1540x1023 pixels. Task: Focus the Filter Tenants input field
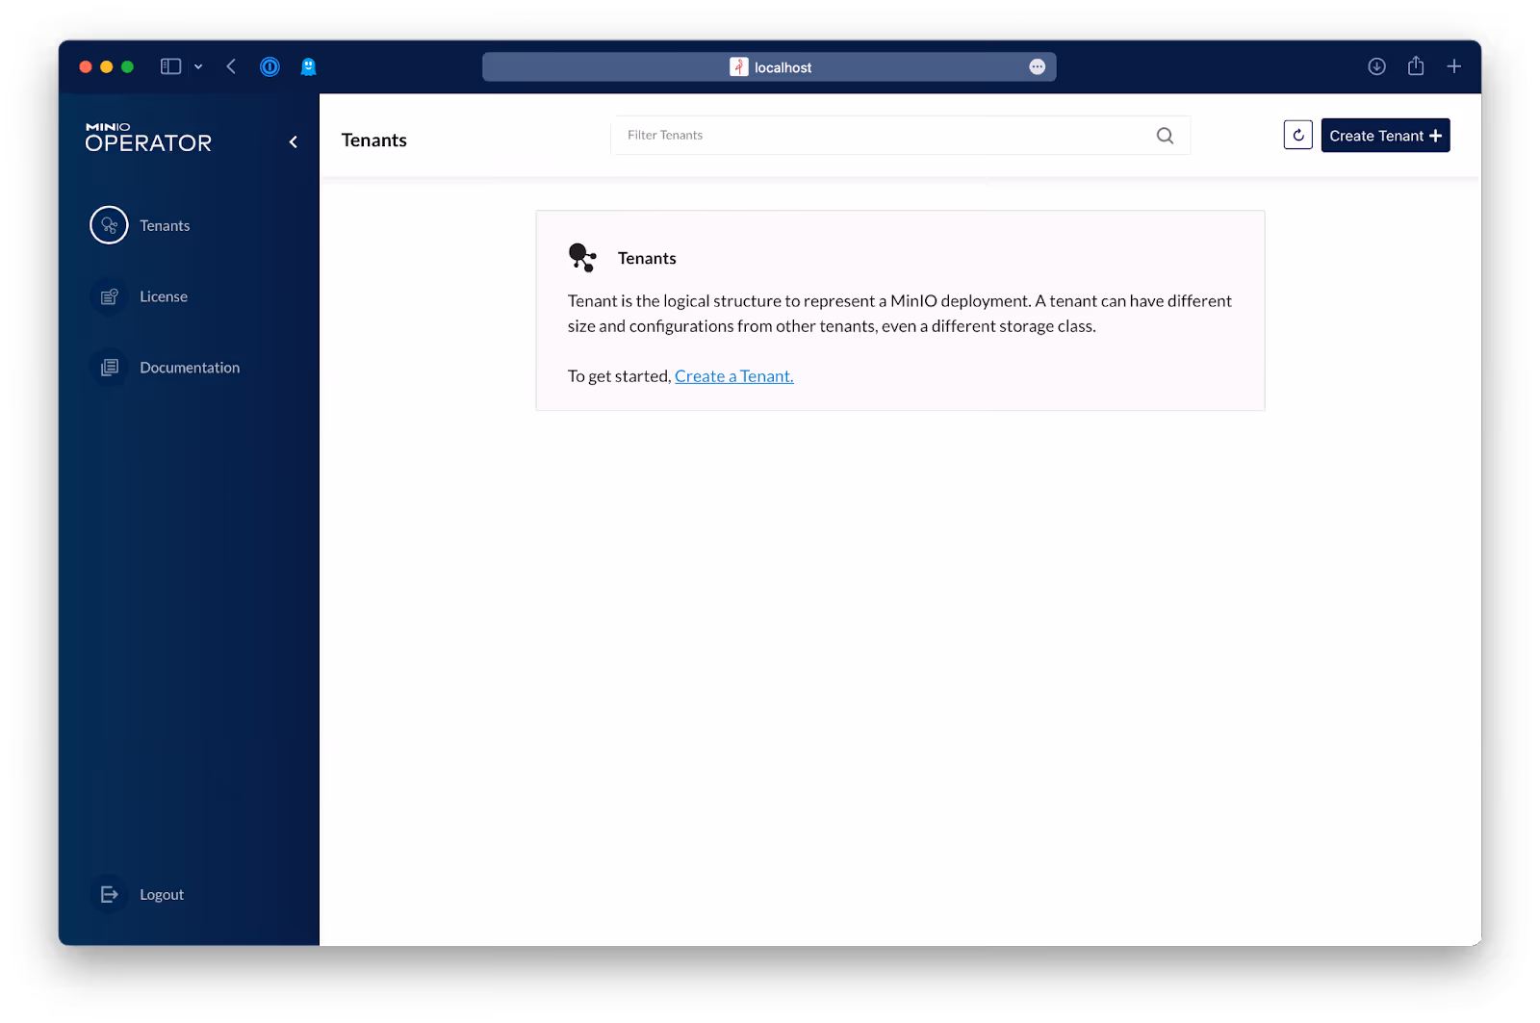[900, 136]
